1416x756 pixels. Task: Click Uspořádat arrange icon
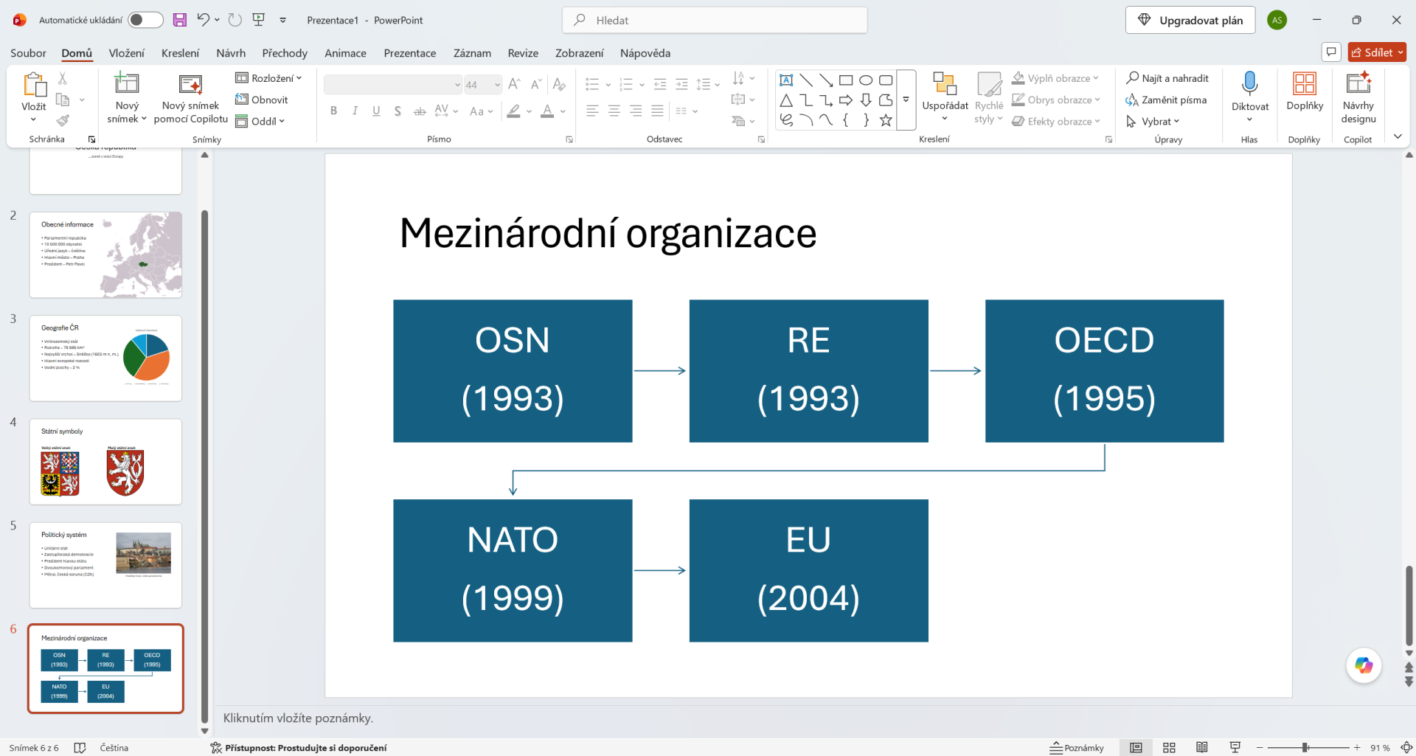point(945,83)
